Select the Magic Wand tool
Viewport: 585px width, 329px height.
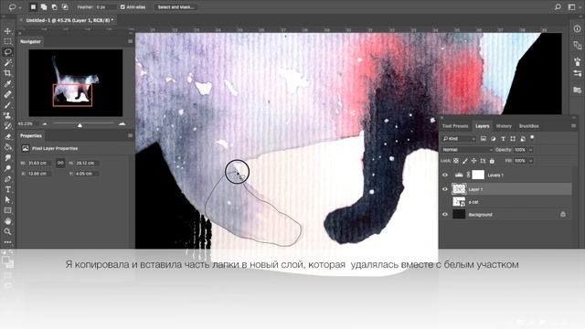7,62
